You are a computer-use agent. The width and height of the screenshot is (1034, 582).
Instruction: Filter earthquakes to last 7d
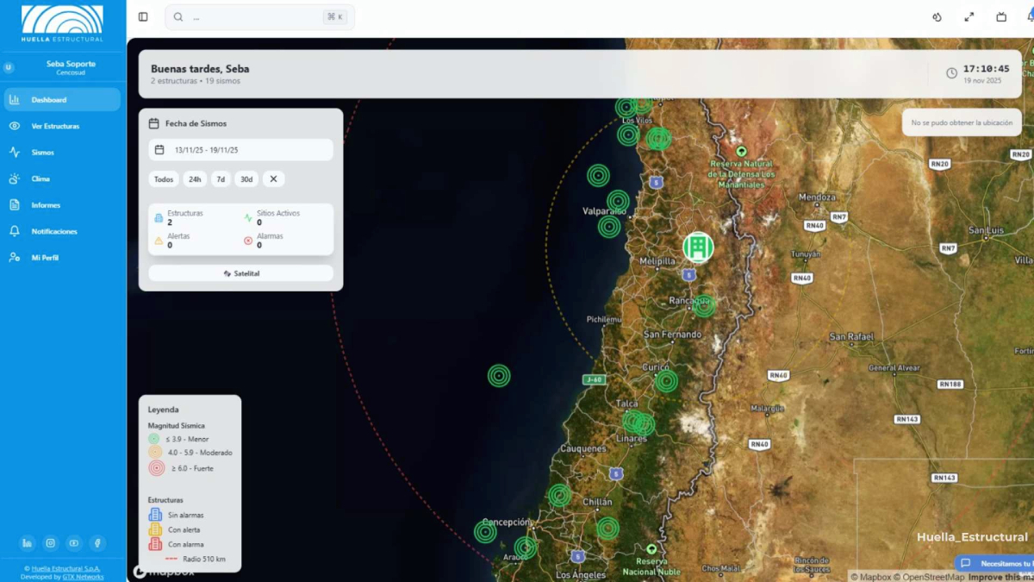tap(221, 179)
